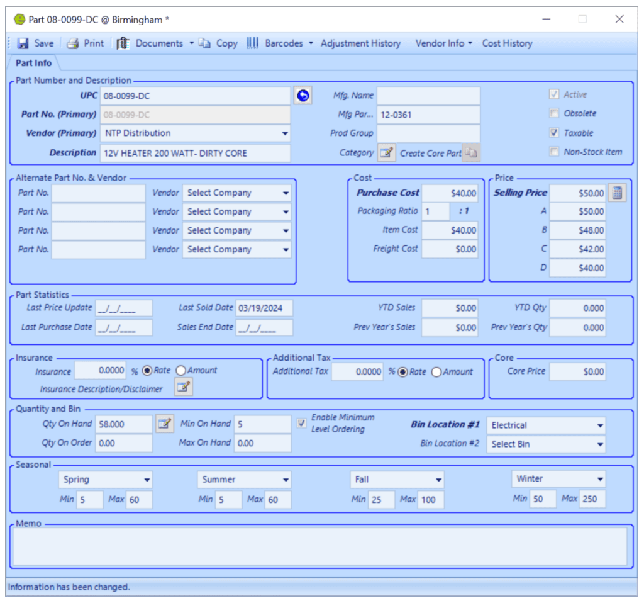This screenshot has height=603, width=644.
Task: Click the Insurance Description edit icon
Action: point(183,386)
